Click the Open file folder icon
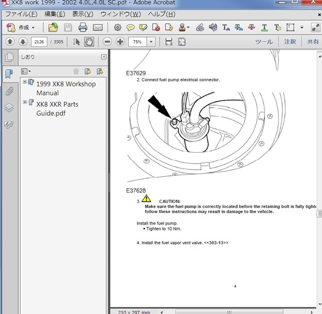Screen dimensions: 322x314 pos(53,27)
